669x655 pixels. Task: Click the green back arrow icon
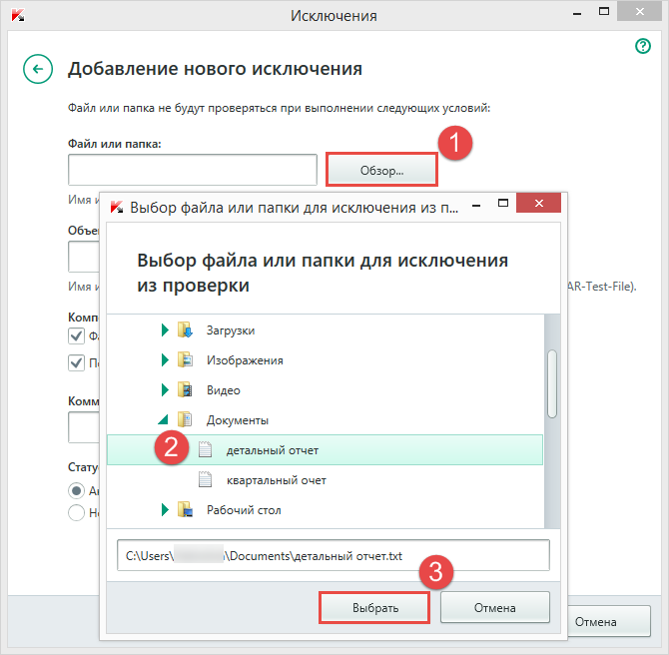(x=37, y=69)
